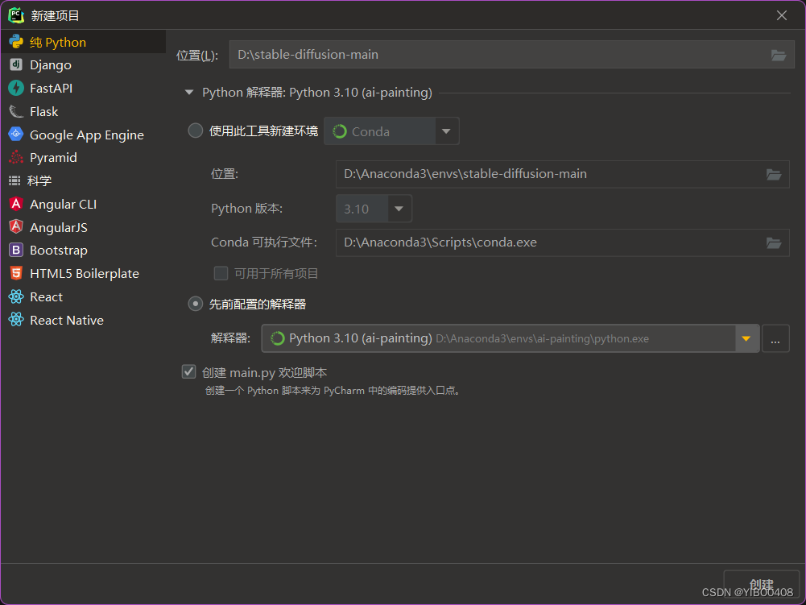Collapse the Python 解释器 section triangle

[189, 93]
